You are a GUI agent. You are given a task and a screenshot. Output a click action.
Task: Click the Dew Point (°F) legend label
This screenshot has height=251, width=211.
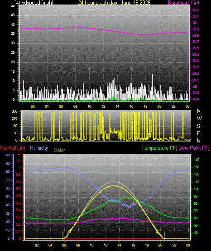pyautogui.click(x=194, y=148)
